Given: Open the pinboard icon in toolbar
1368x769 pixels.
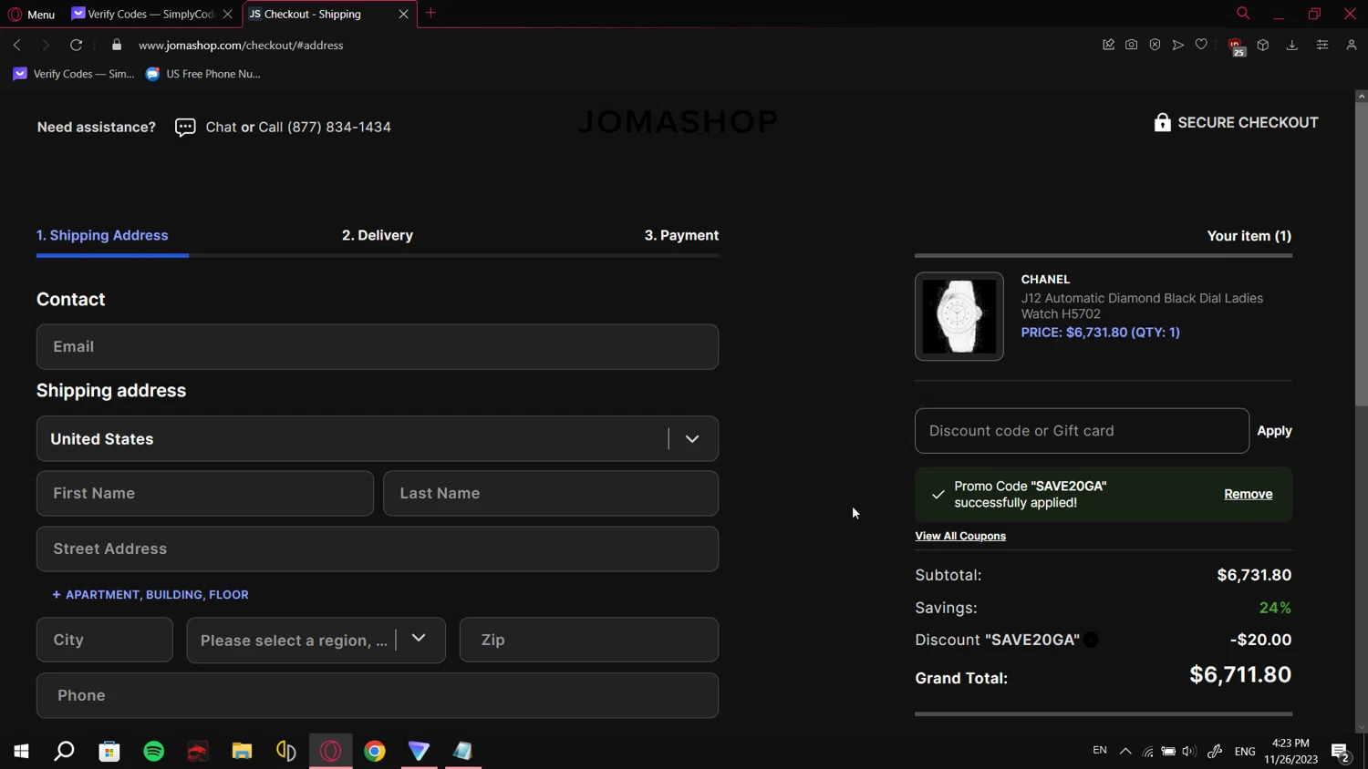Looking at the screenshot, I should tap(1108, 45).
